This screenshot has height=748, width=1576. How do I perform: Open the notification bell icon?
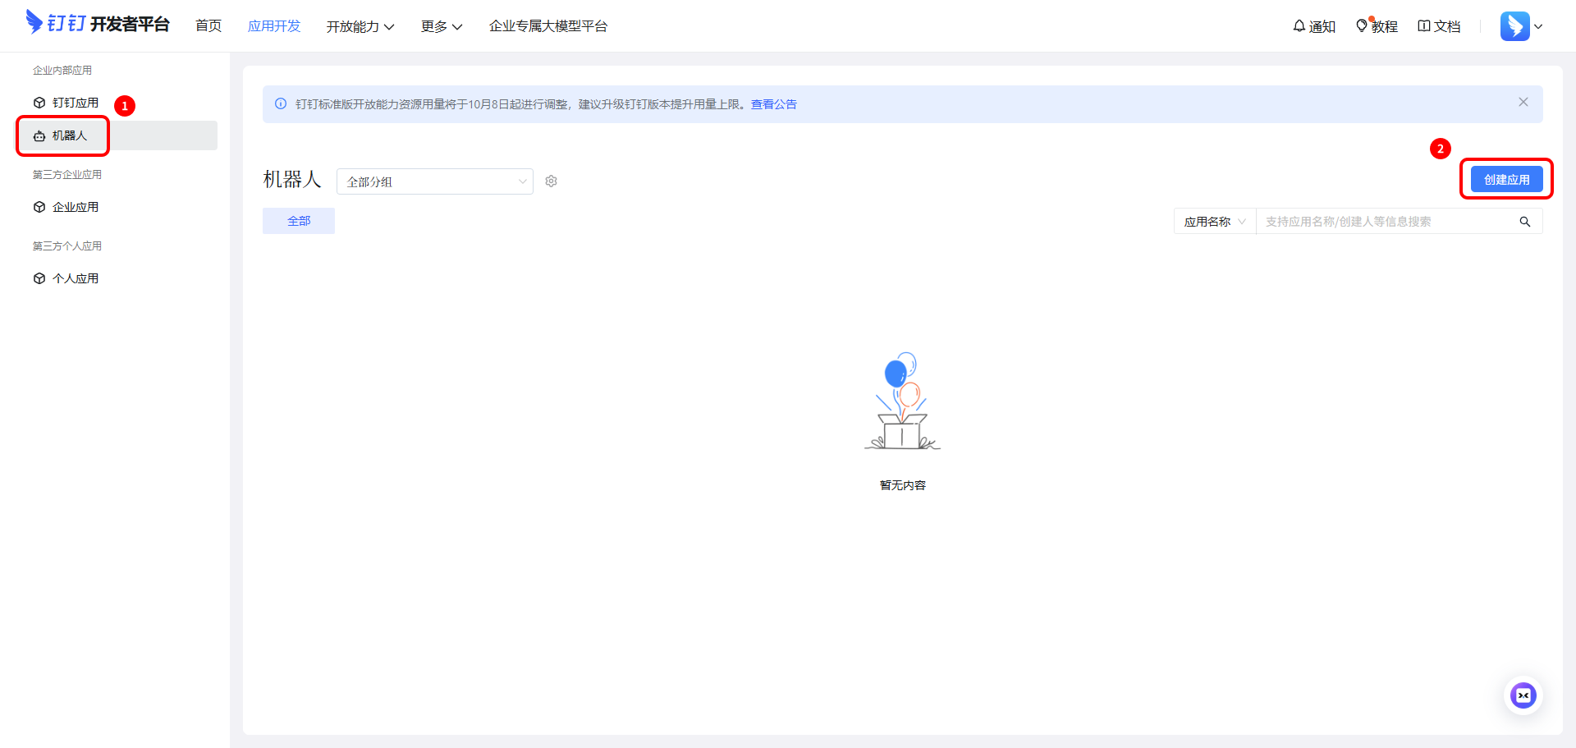click(x=1299, y=26)
